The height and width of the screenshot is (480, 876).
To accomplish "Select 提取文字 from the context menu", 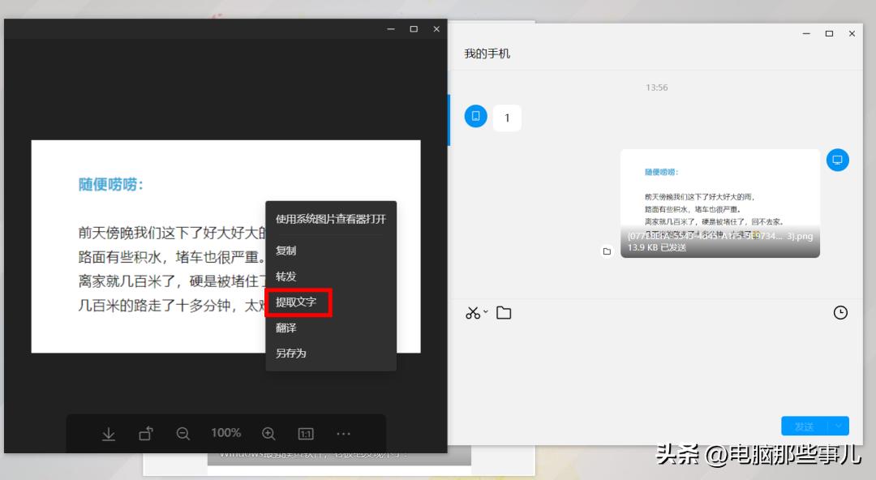I will coord(298,302).
